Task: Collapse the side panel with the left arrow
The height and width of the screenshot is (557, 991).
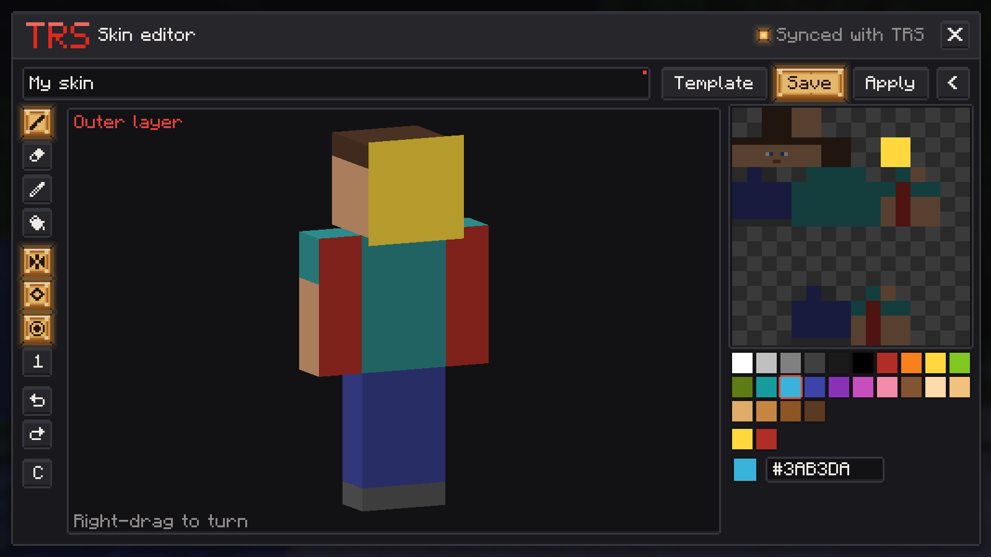Action: (x=953, y=83)
